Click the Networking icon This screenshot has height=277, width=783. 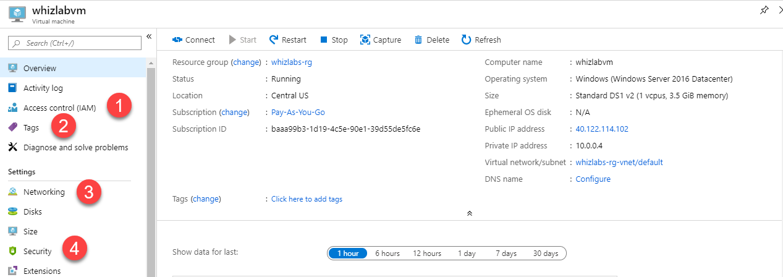[x=12, y=192]
